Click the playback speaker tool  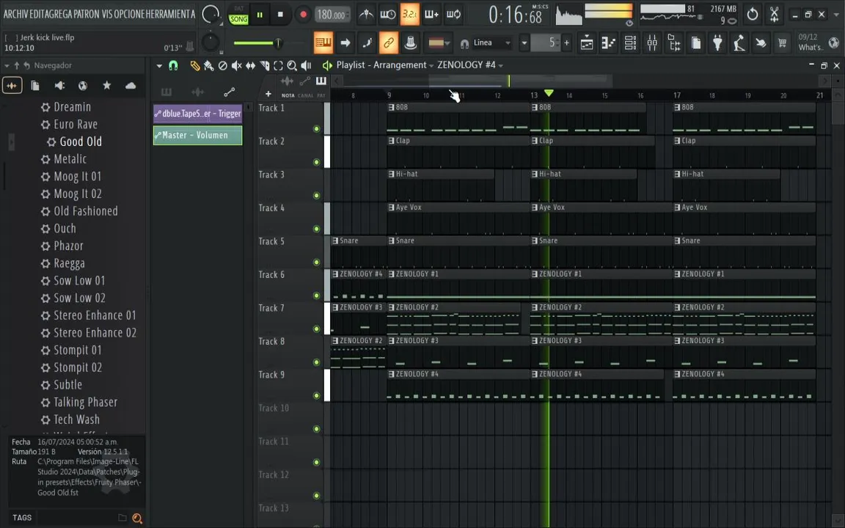[306, 66]
